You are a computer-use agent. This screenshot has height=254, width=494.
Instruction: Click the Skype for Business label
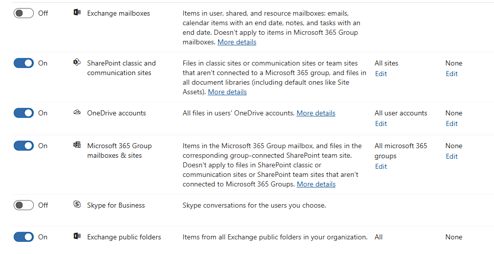pyautogui.click(x=116, y=206)
